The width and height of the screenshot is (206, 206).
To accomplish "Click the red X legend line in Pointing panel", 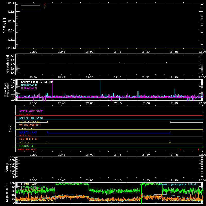I will [31, 5].
